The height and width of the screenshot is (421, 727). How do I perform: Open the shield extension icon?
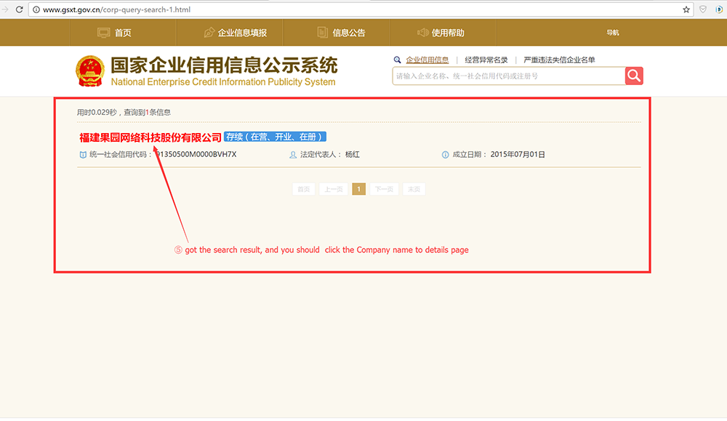click(x=703, y=9)
